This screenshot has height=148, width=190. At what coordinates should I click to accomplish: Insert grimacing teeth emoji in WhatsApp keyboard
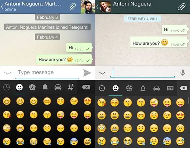click(114, 128)
